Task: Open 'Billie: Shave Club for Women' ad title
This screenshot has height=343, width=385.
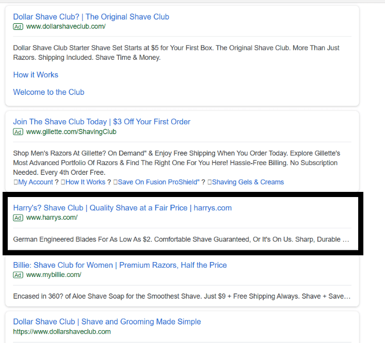Action: 120,265
